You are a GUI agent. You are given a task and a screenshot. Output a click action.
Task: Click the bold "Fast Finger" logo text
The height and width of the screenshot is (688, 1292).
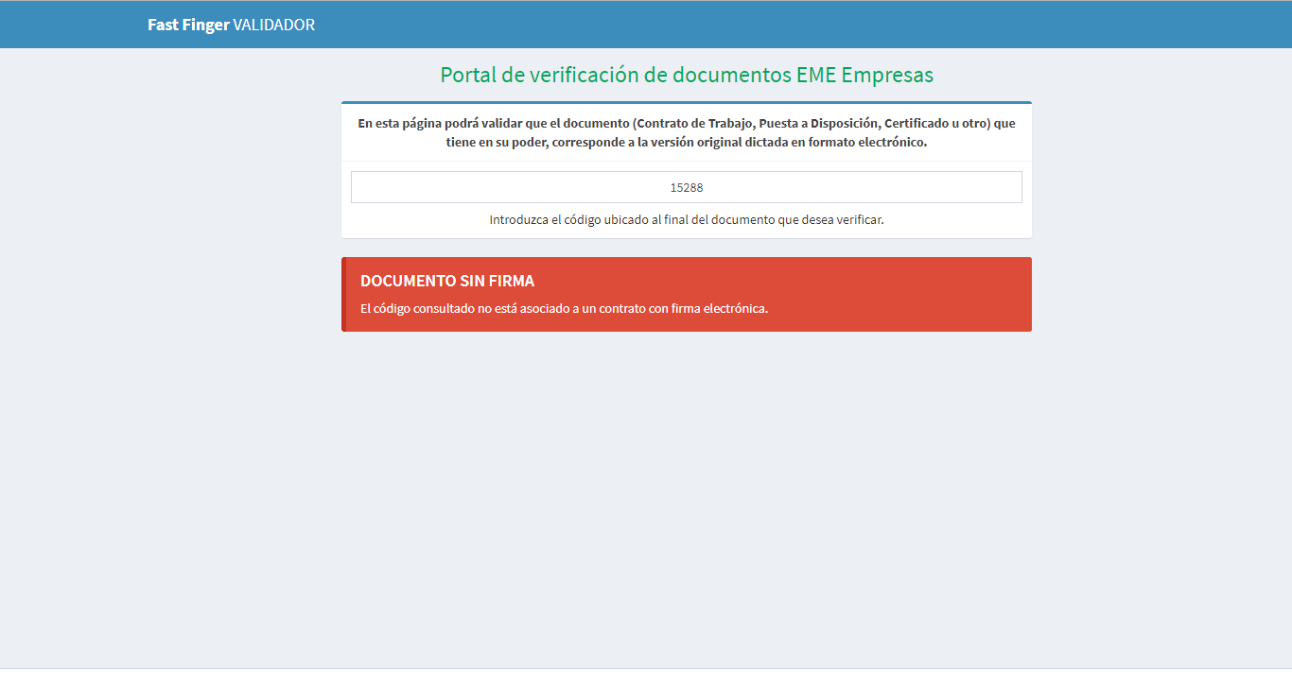[188, 25]
